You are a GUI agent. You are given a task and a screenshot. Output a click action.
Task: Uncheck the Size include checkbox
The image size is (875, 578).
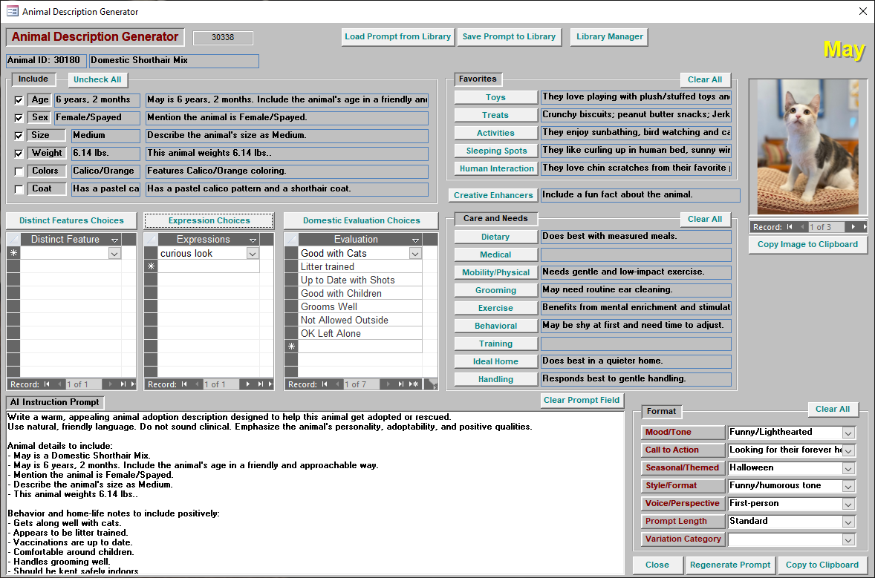pos(19,136)
